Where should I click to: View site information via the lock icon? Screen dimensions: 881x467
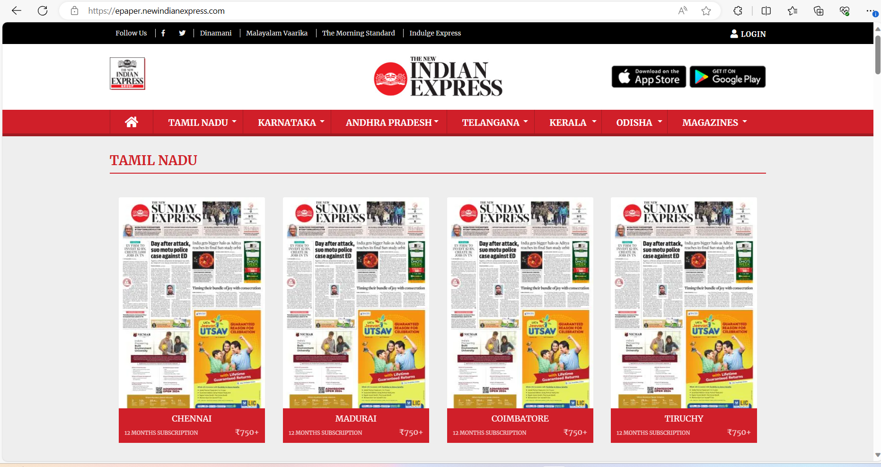click(x=74, y=11)
